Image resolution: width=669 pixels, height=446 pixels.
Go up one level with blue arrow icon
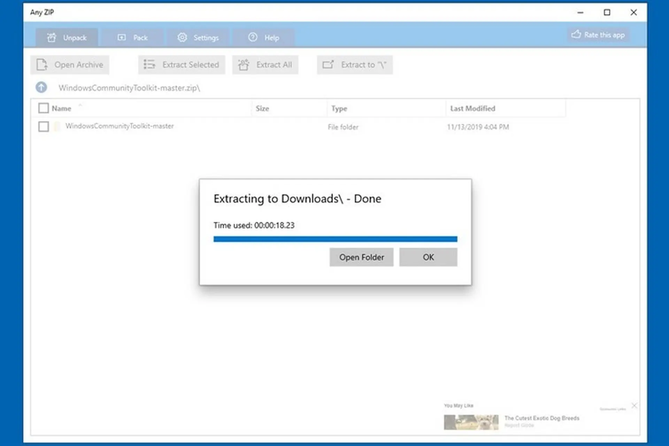coord(41,87)
